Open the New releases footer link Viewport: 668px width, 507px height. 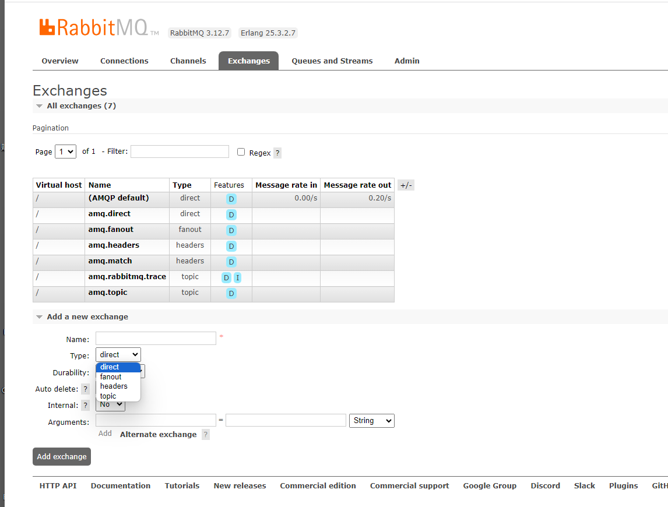(240, 485)
